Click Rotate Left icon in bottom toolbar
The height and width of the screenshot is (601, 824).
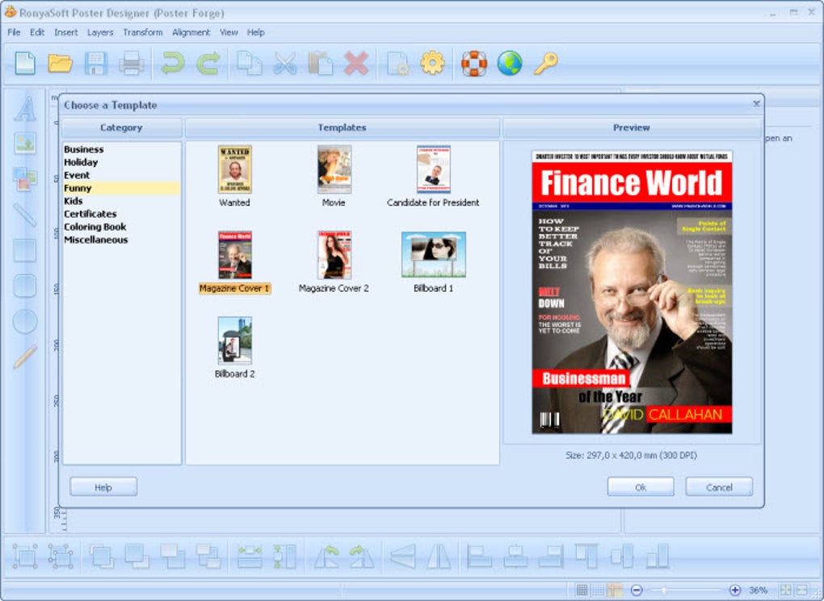coord(326,557)
